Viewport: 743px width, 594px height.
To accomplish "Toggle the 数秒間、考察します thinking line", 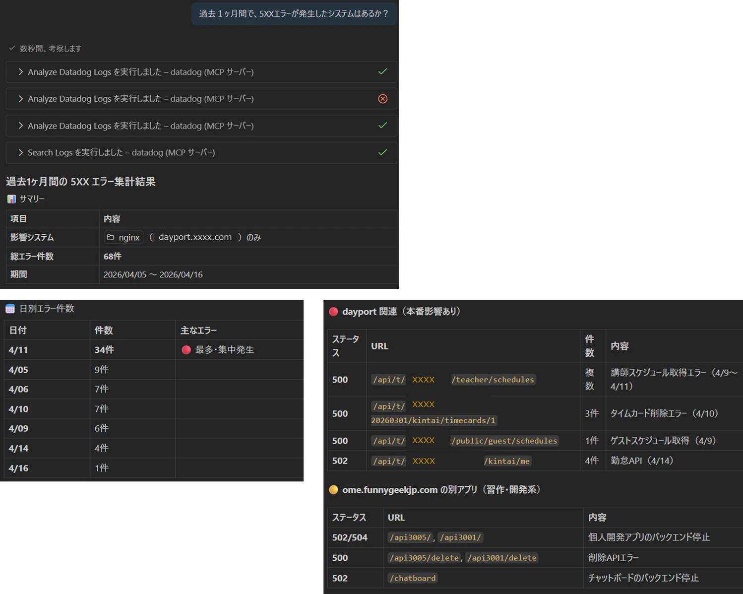I will (x=45, y=49).
